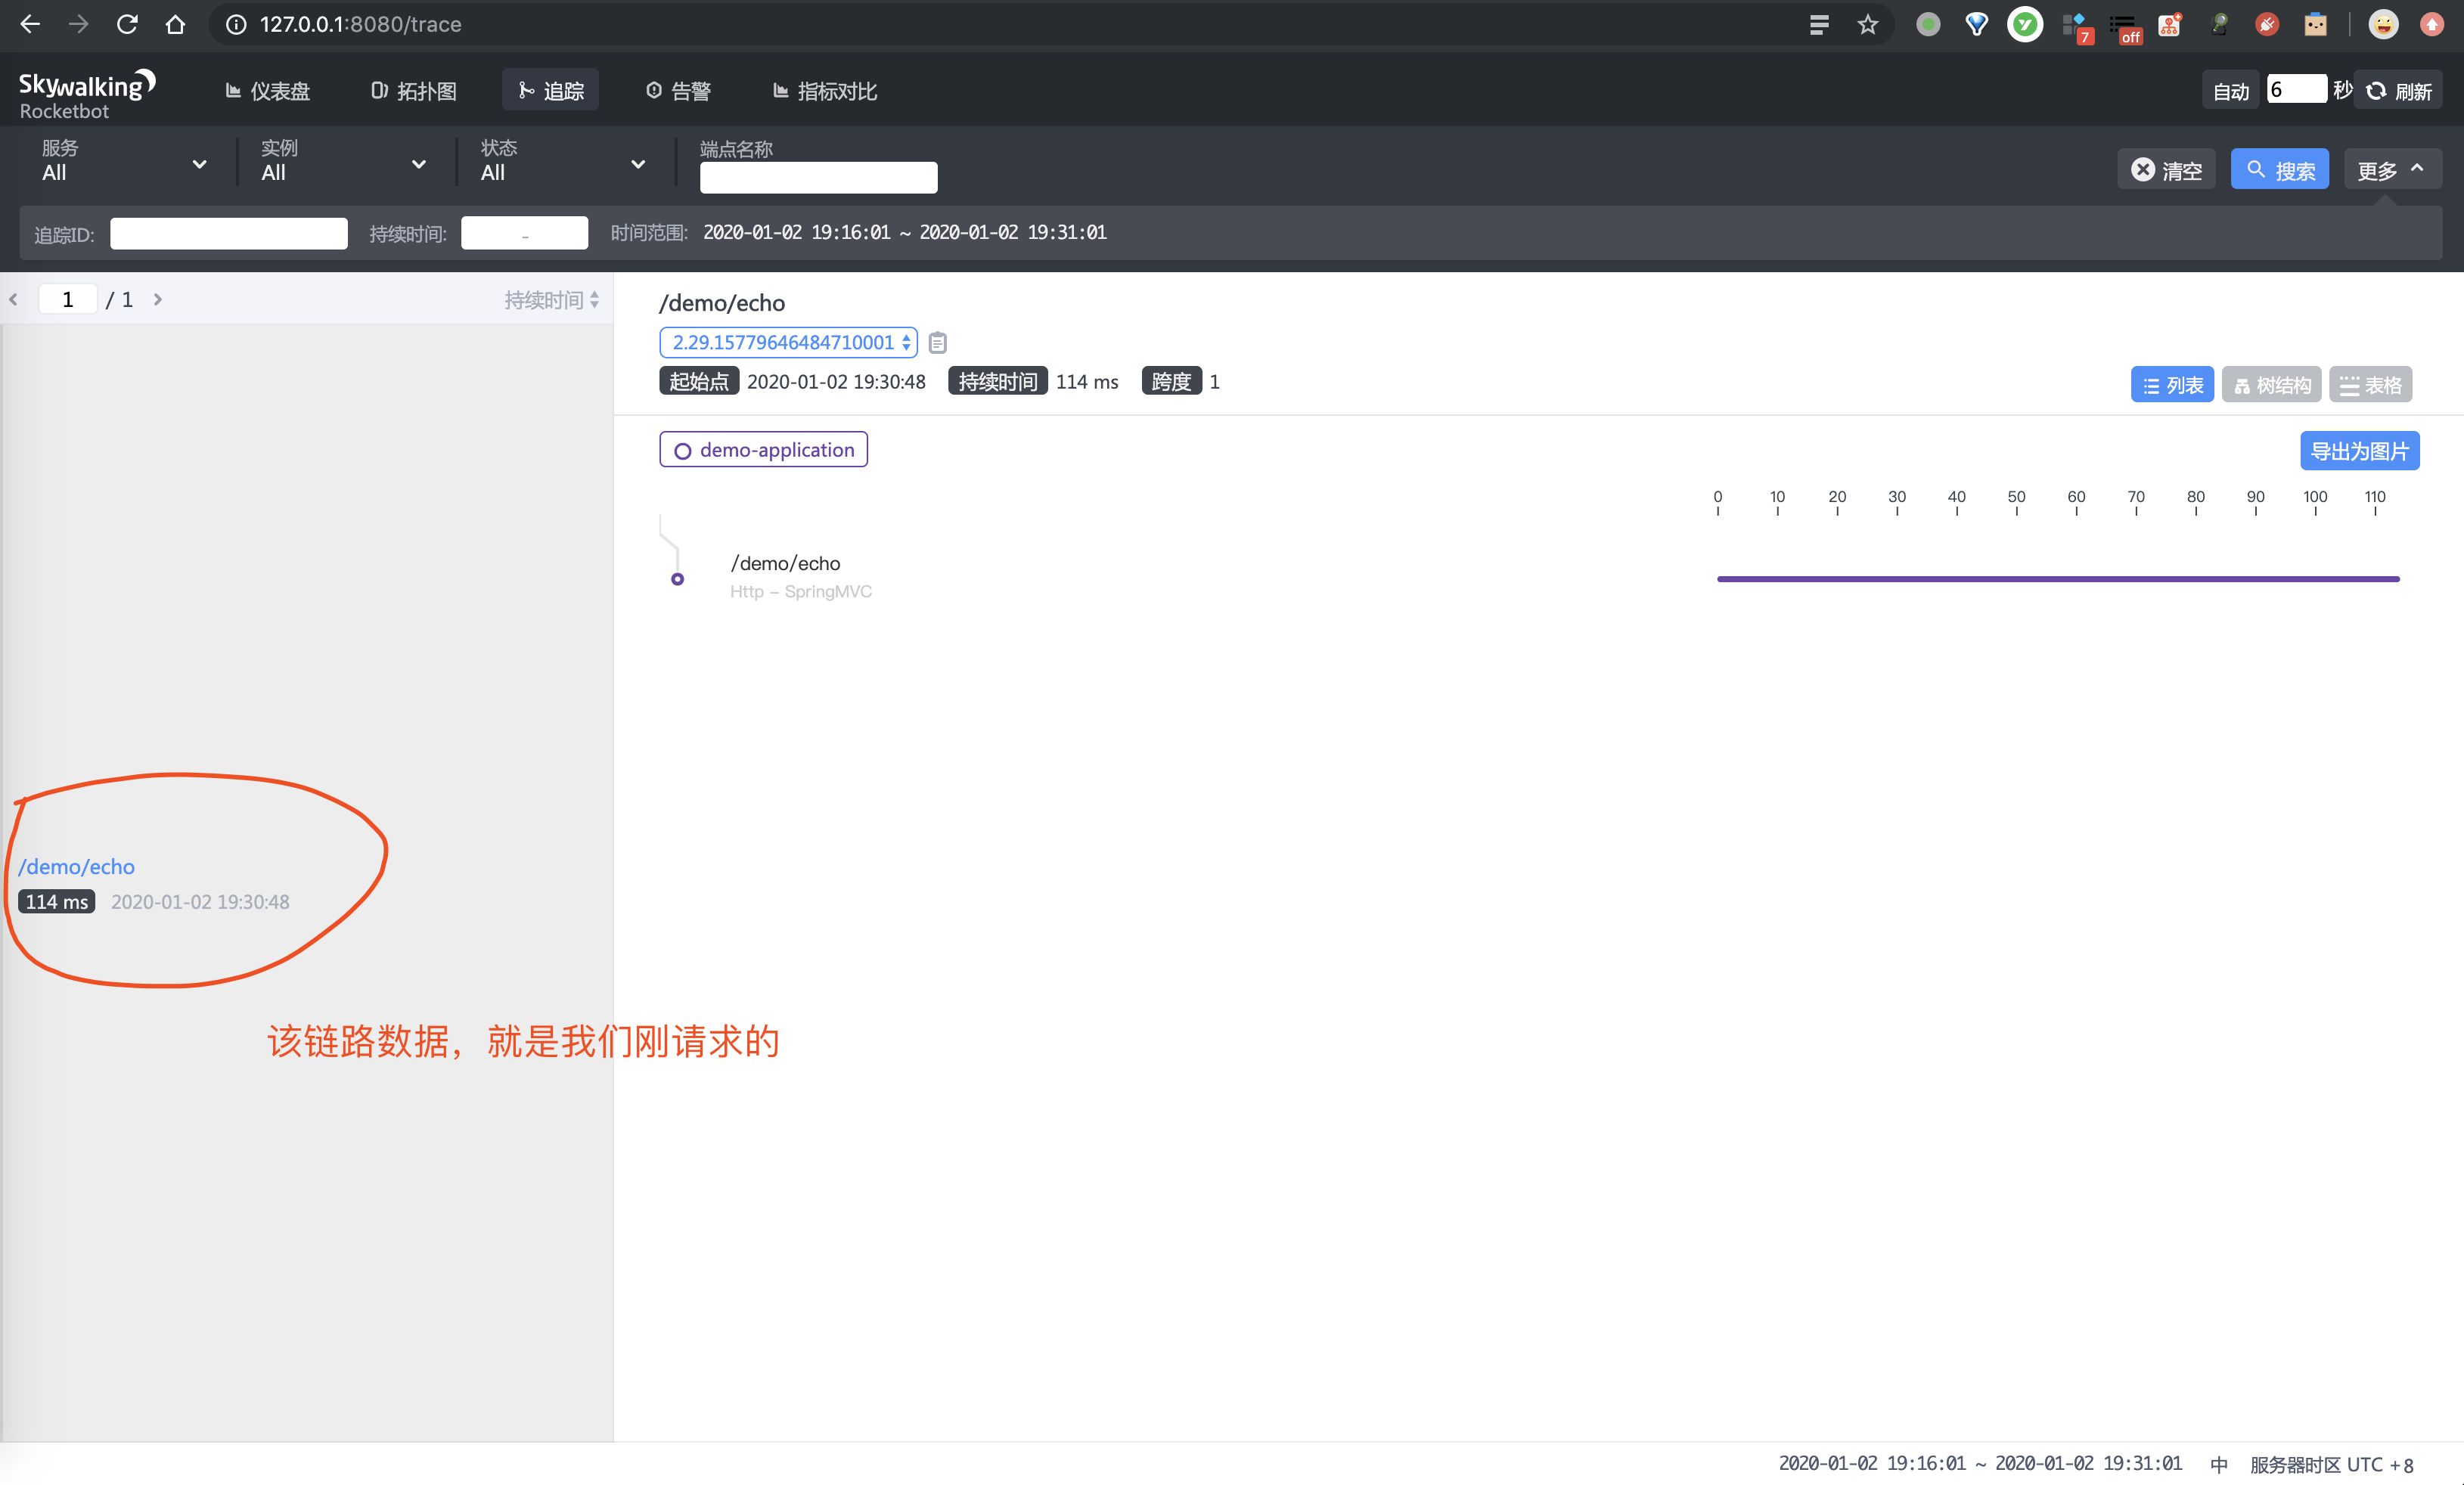Click the 导出为图片 export button
Image resolution: width=2464 pixels, height=1485 pixels.
pos(2360,450)
